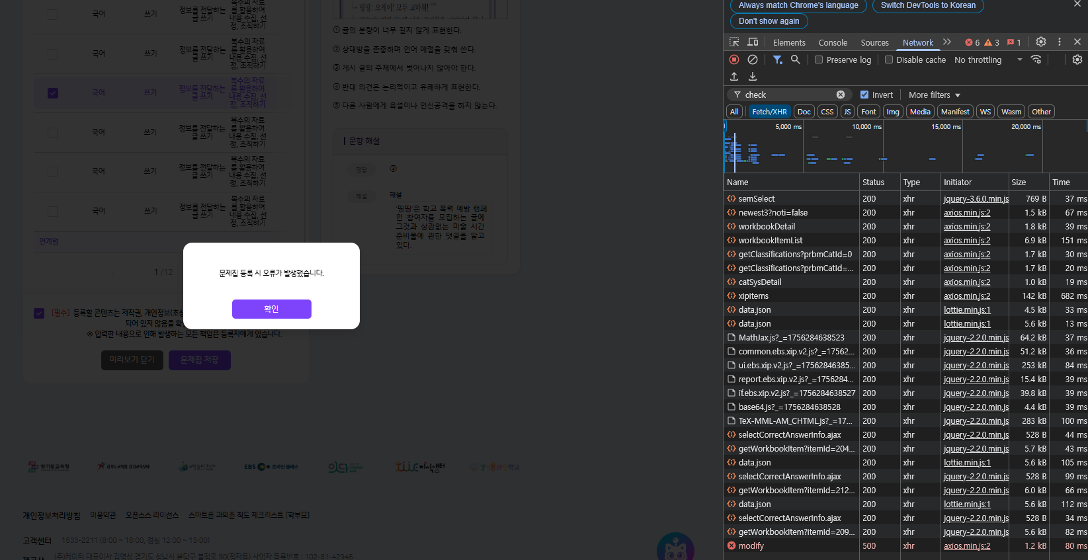Click Always match Chrome's language
The image size is (1088, 560).
798,5
